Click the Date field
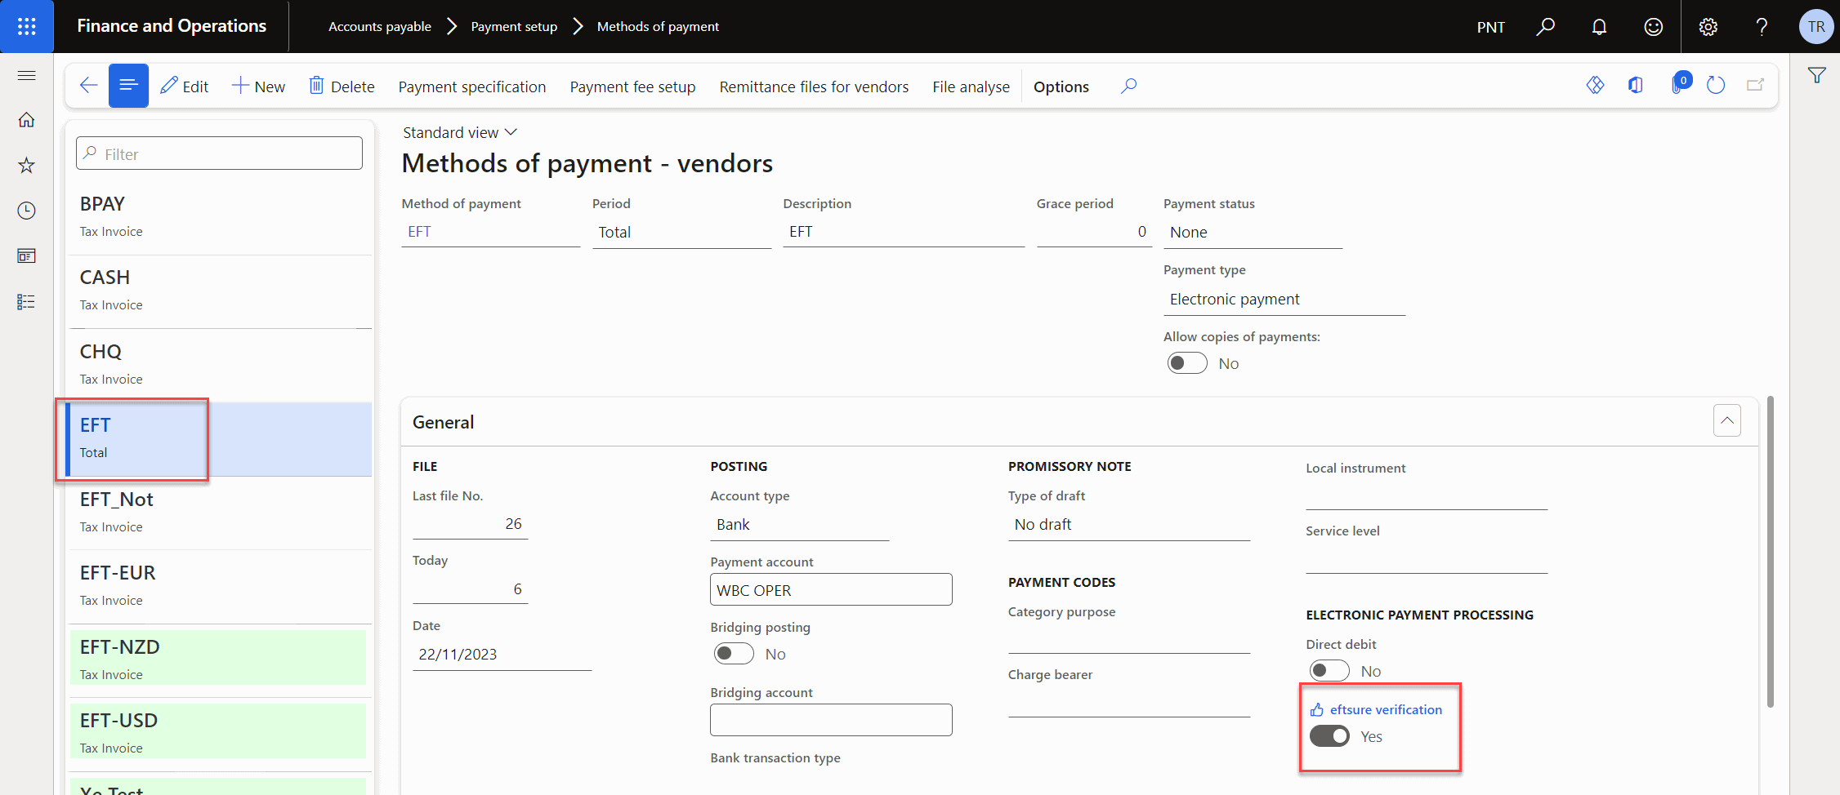The image size is (1840, 795). (502, 655)
